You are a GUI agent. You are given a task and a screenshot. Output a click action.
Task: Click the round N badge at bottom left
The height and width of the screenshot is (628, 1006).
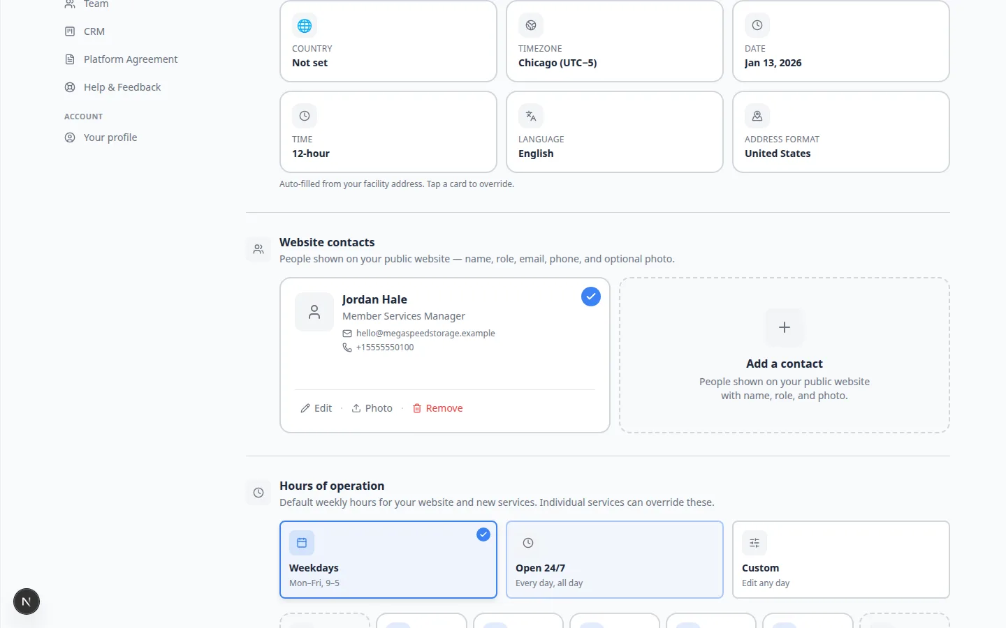click(27, 601)
